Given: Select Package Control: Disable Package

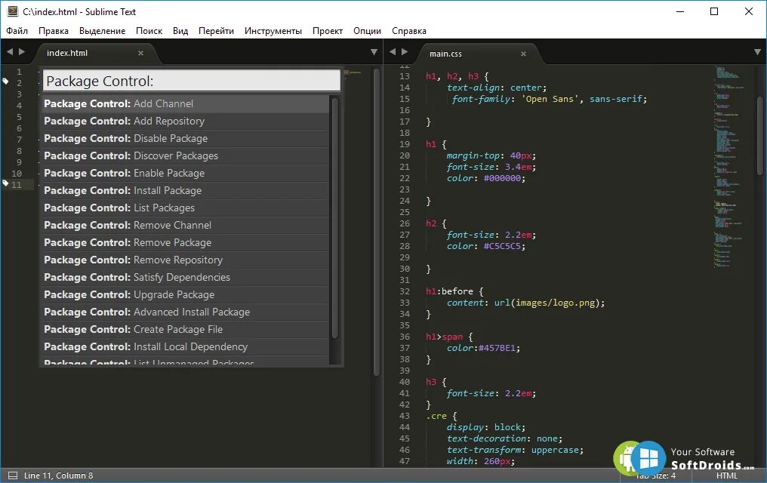Looking at the screenshot, I should (x=186, y=138).
